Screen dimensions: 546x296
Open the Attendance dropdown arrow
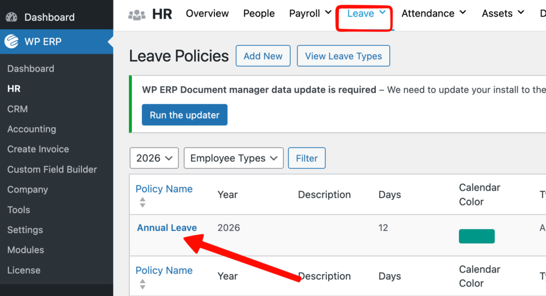tap(462, 13)
